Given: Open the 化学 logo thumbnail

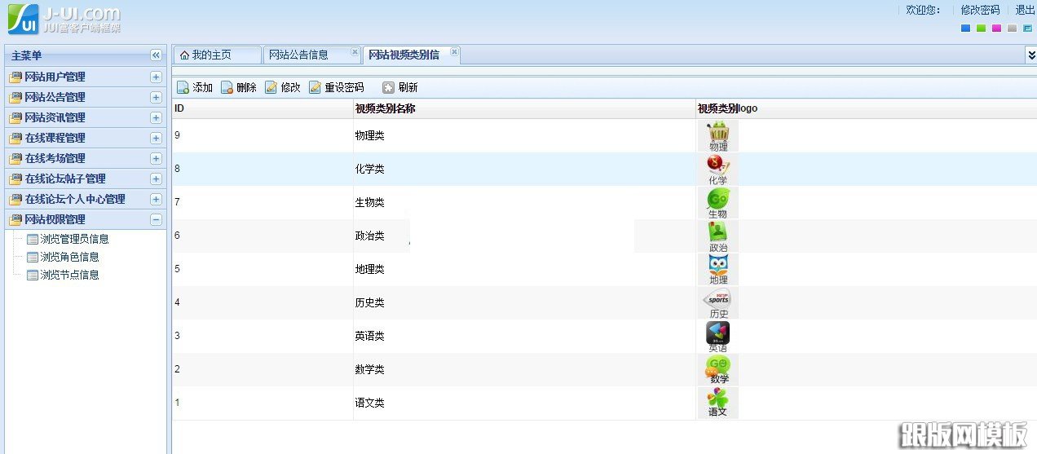Looking at the screenshot, I should coord(718,170).
